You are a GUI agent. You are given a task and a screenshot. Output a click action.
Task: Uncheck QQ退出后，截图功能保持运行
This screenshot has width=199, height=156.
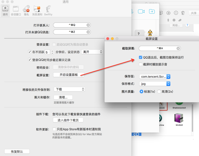pyautogui.click(x=141, y=57)
